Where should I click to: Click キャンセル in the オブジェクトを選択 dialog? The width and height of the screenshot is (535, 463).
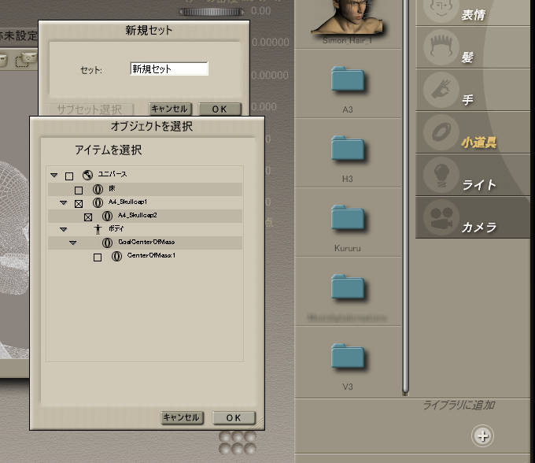182,417
